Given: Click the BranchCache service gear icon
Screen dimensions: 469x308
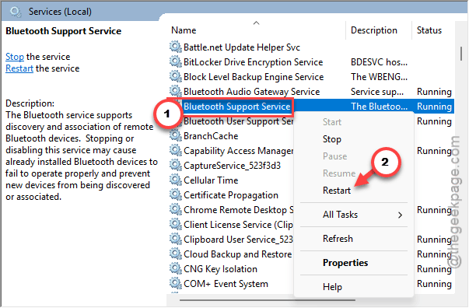Looking at the screenshot, I should coord(176,136).
